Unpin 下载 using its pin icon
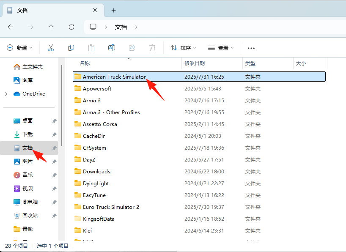This screenshot has height=252, width=346. click(54, 134)
